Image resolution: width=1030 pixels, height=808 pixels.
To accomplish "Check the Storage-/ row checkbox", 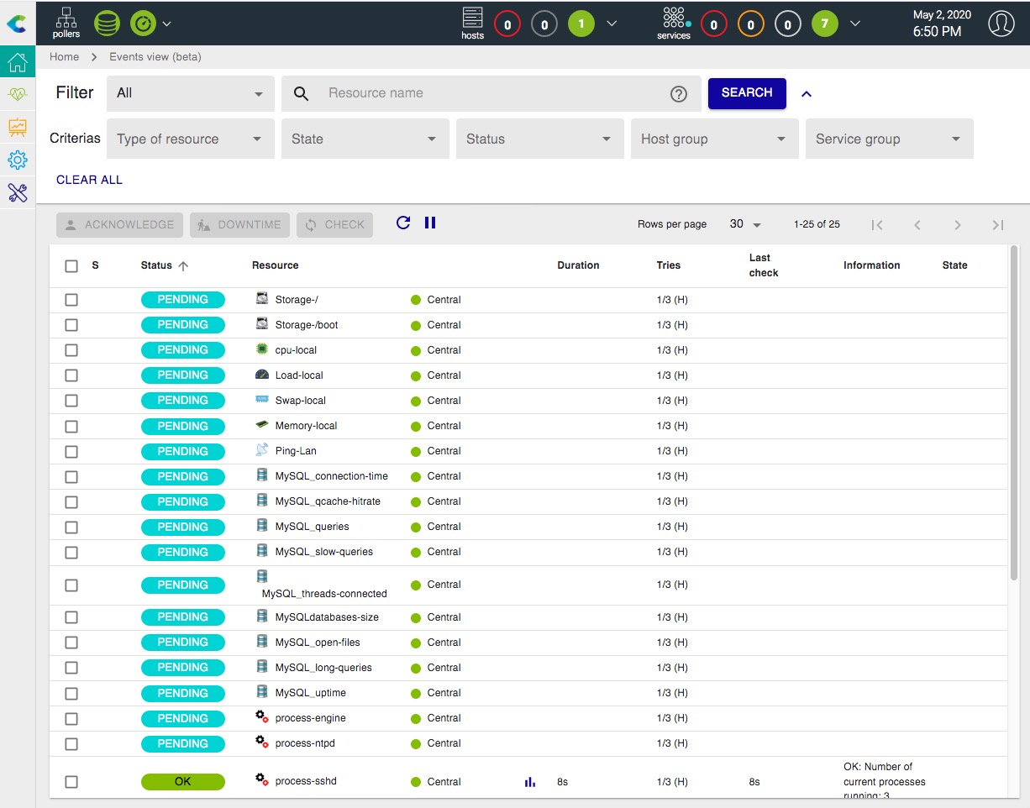I will 71,300.
